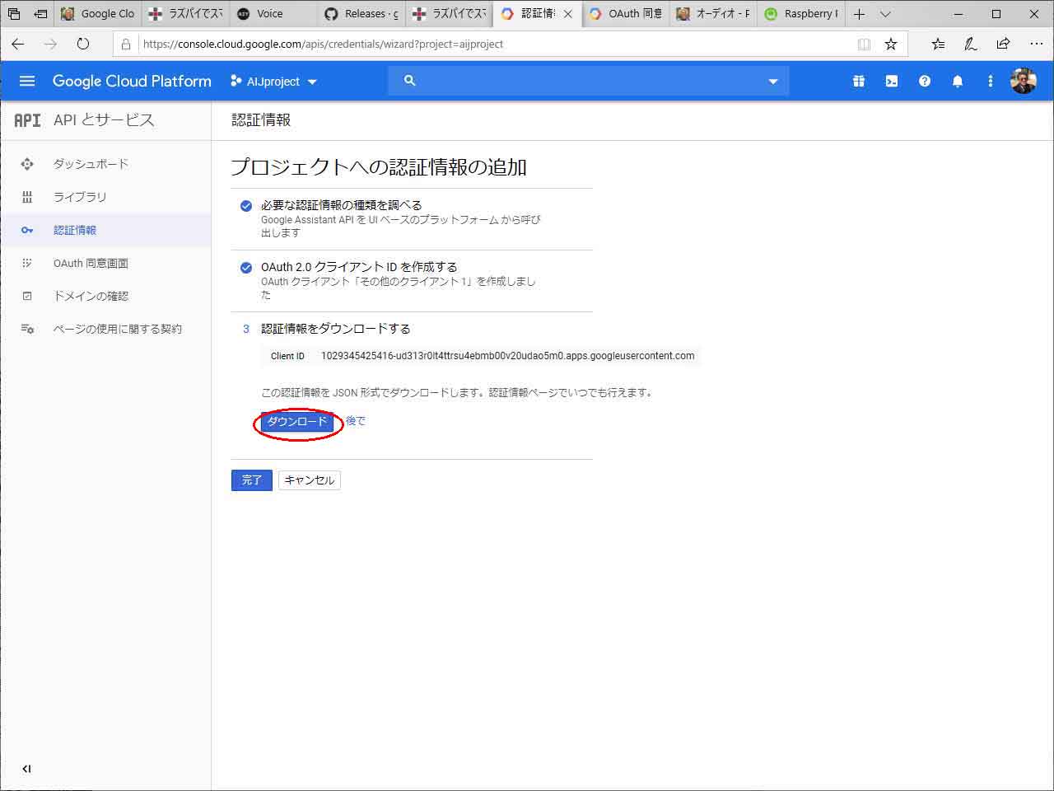Image resolution: width=1054 pixels, height=791 pixels.
Task: Open Edge settings ellipsis menu
Action: tap(1037, 44)
